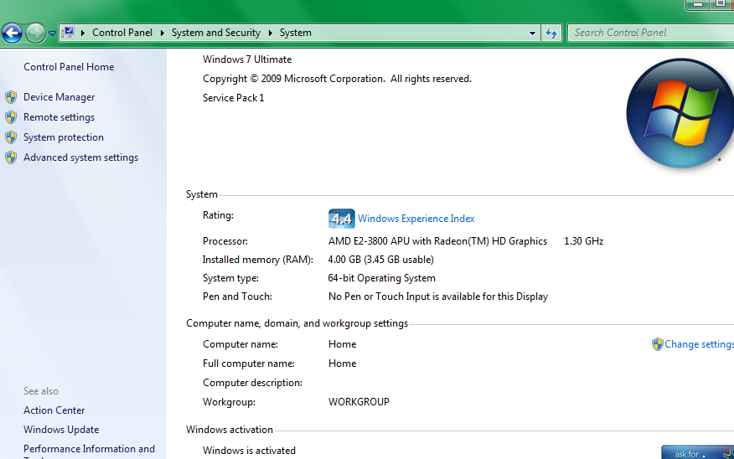
Task: Click the shield icon beside Remote settings
Action: 11,117
